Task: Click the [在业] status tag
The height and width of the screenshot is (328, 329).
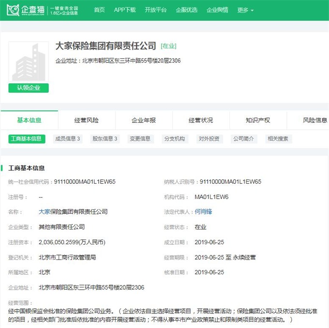Action: pyautogui.click(x=168, y=46)
